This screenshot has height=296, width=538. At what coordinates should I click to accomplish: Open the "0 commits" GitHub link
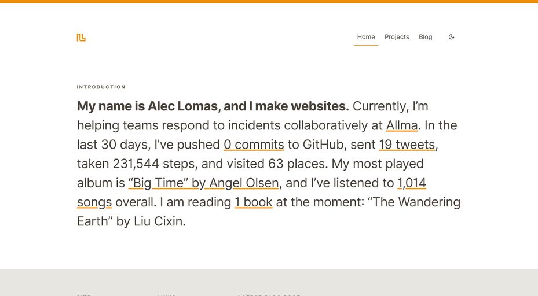click(x=254, y=145)
